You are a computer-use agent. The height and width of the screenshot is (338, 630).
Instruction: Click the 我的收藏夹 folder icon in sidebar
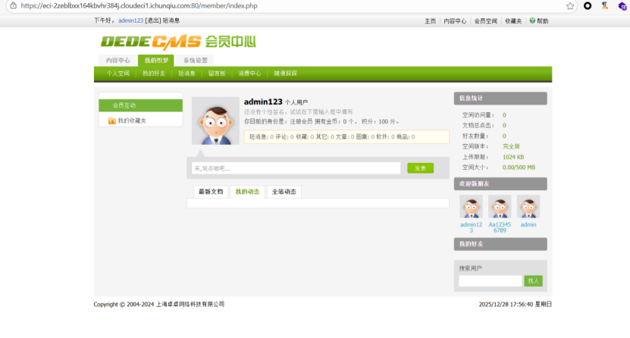[111, 120]
